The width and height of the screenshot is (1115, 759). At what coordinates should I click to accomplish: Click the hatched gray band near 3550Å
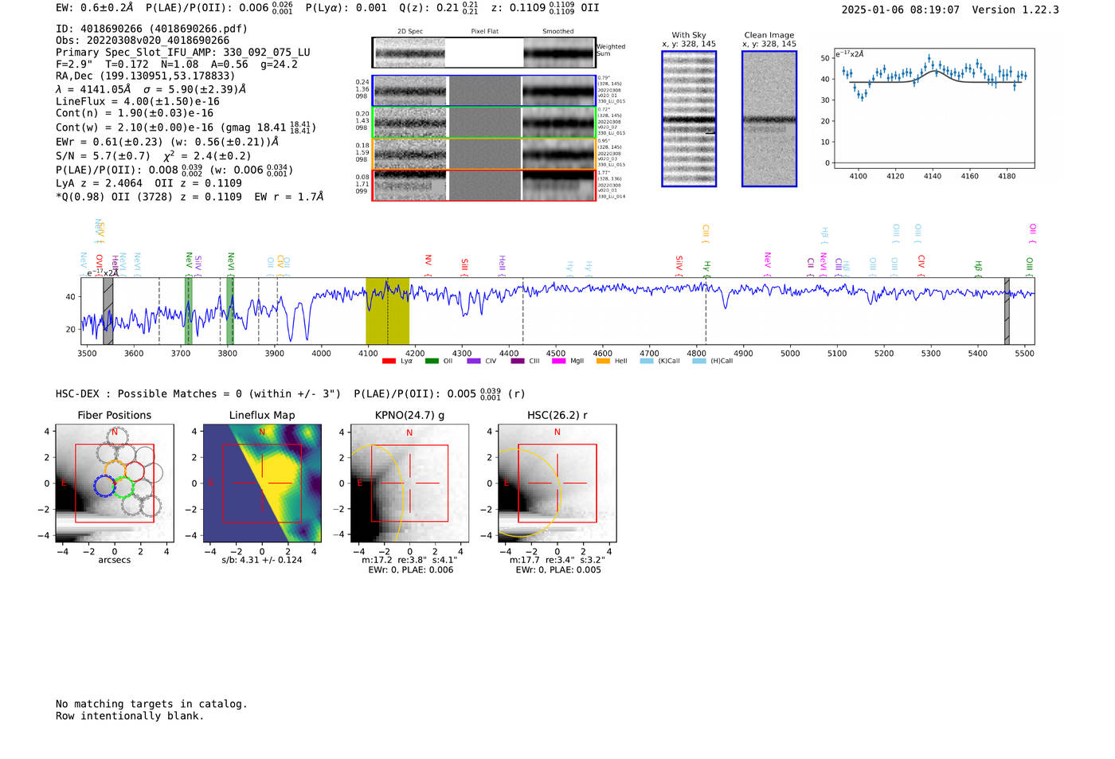pyautogui.click(x=108, y=311)
